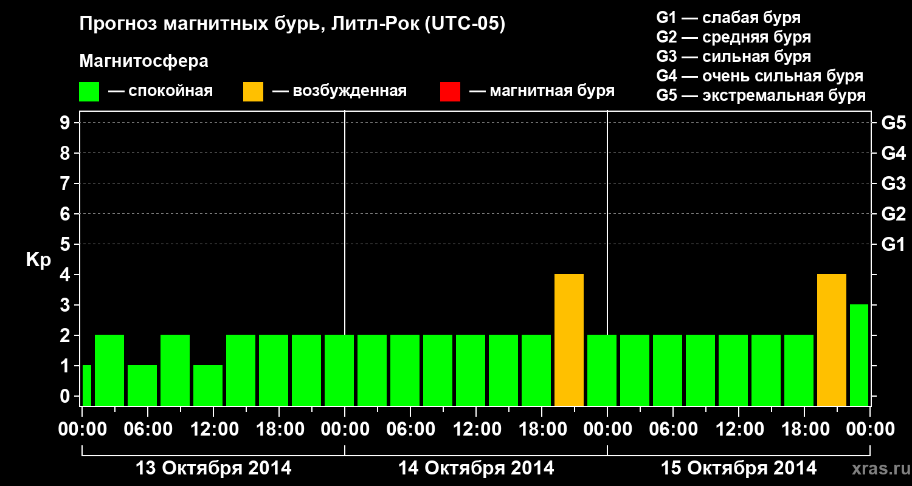Image resolution: width=912 pixels, height=486 pixels.
Task: Click the final '00:00' label ending 15 Октября
Action: point(870,429)
